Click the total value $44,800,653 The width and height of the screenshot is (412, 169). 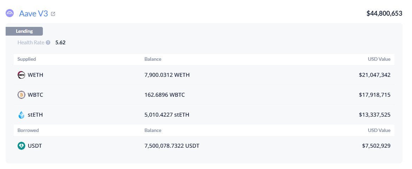[x=384, y=14]
